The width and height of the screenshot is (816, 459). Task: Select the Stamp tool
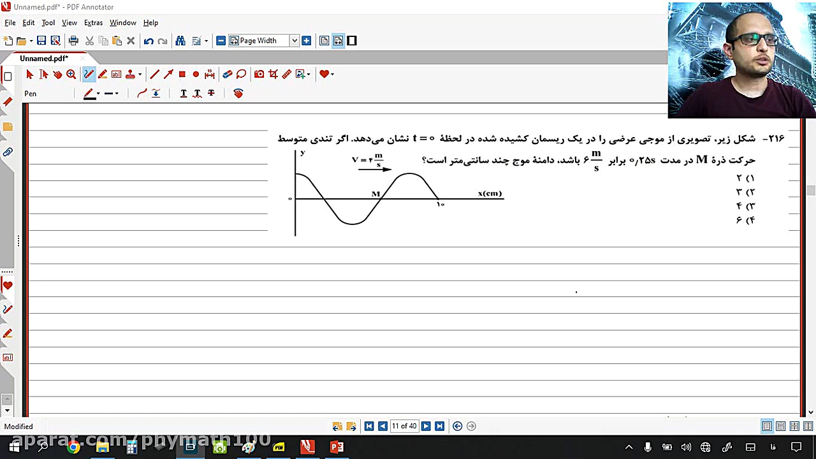[x=130, y=75]
